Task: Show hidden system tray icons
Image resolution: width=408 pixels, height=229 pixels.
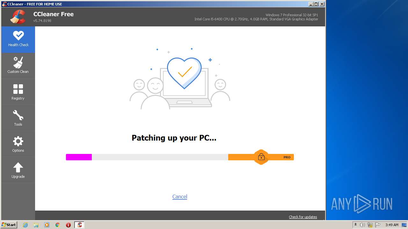Action: (355, 225)
